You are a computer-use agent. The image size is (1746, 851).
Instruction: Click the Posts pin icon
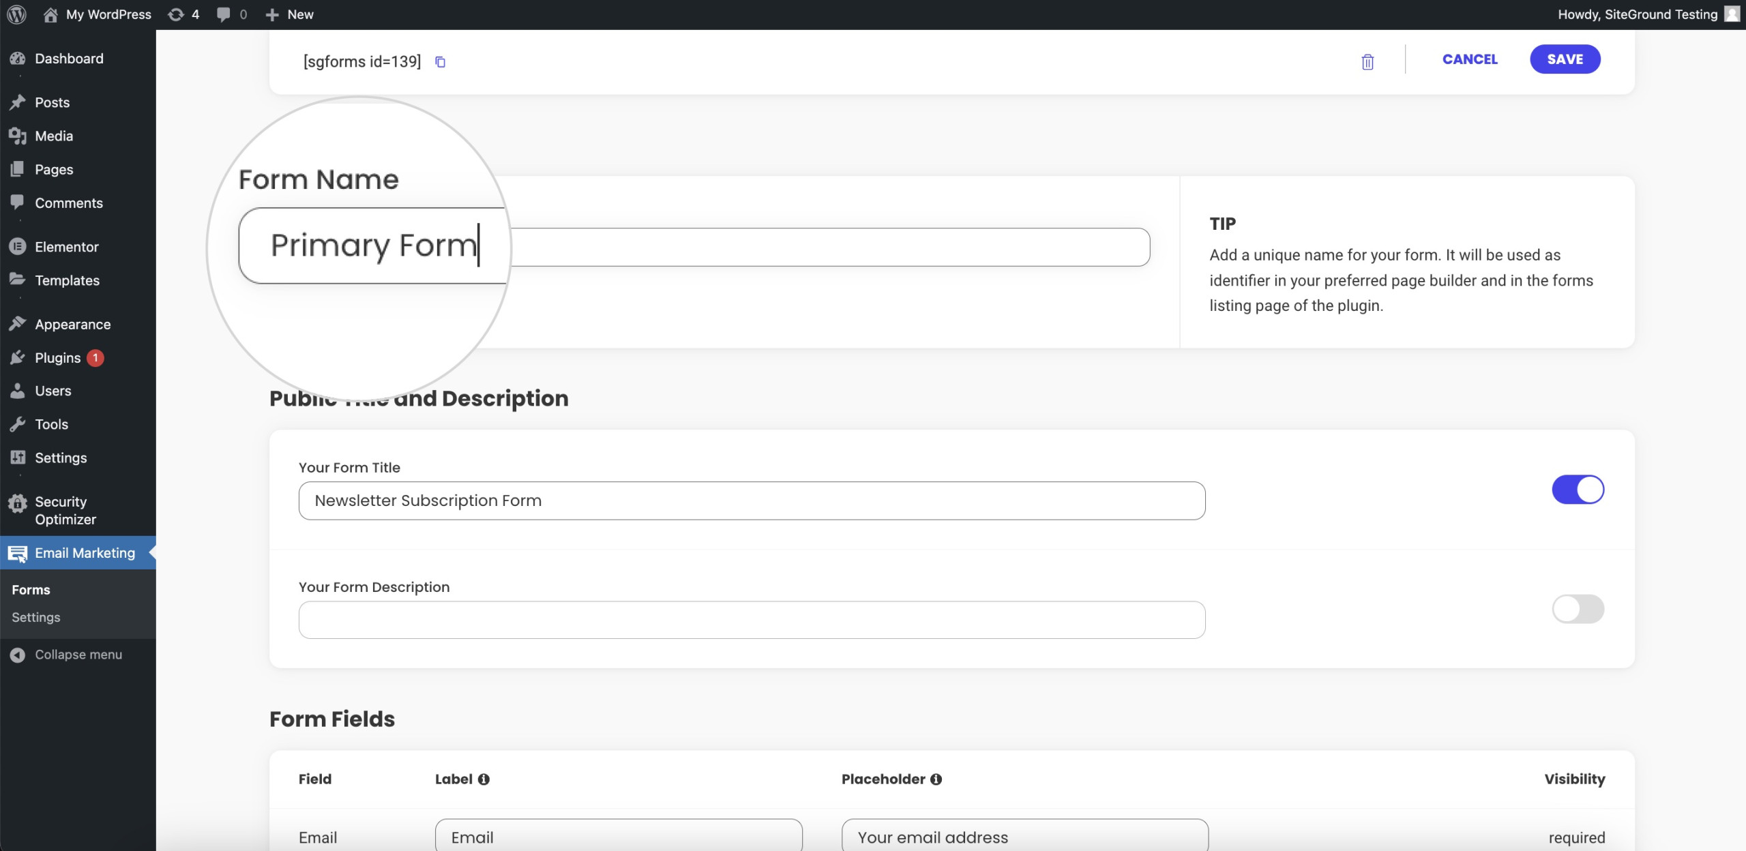pos(18,102)
